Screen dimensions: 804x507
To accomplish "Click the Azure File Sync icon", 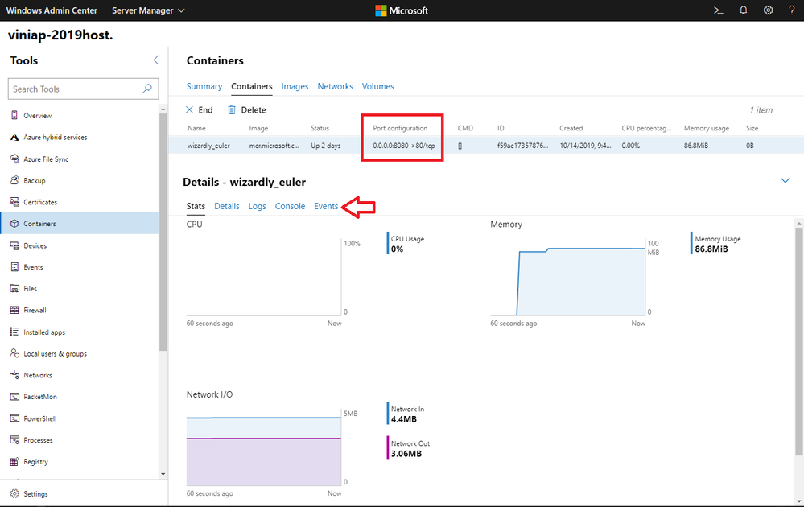I will pyautogui.click(x=14, y=159).
